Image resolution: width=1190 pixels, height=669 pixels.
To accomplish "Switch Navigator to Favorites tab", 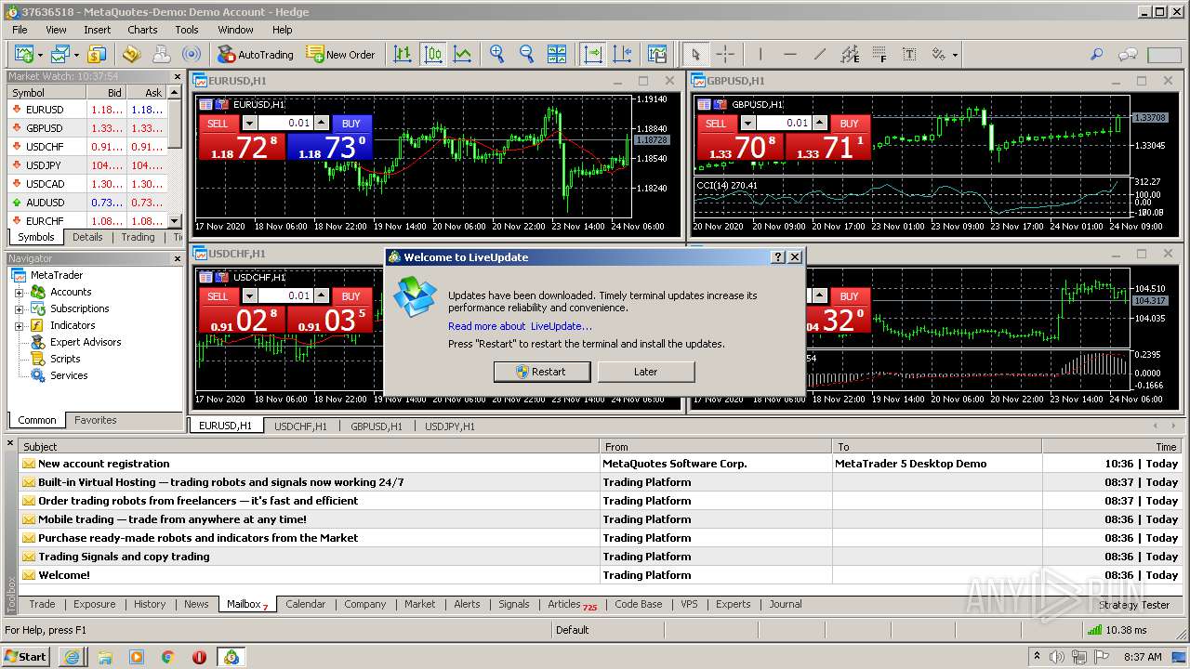I will tap(96, 420).
